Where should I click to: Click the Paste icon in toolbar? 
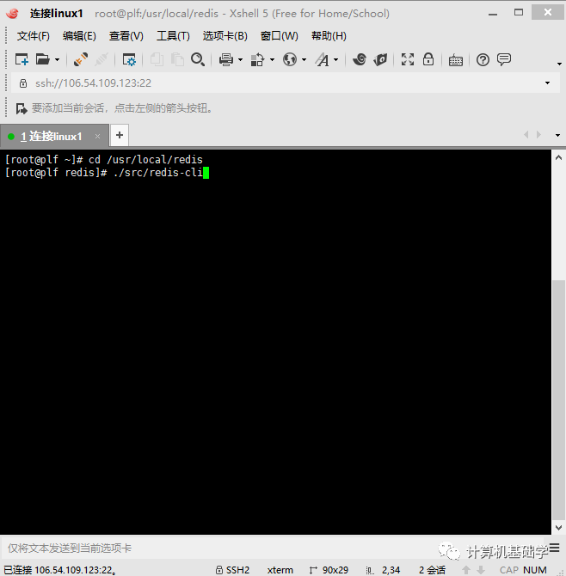click(177, 59)
